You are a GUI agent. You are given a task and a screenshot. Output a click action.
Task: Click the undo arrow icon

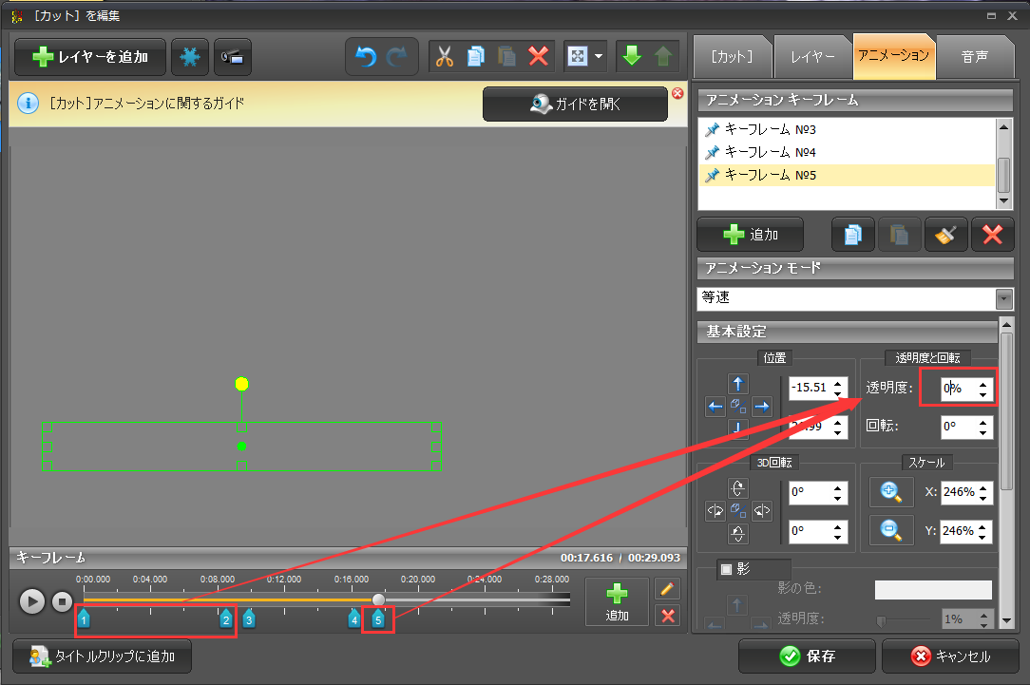coord(365,57)
